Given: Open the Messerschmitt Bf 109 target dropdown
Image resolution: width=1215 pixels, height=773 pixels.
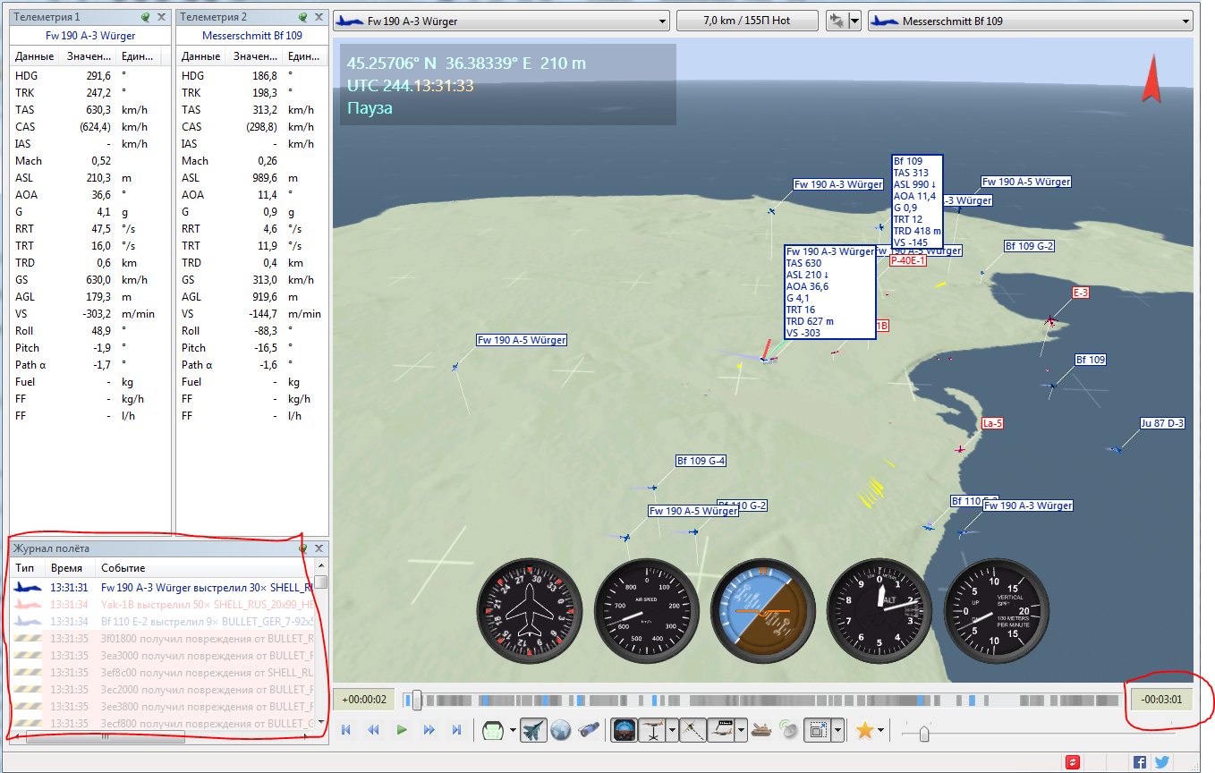Looking at the screenshot, I should [1031, 21].
